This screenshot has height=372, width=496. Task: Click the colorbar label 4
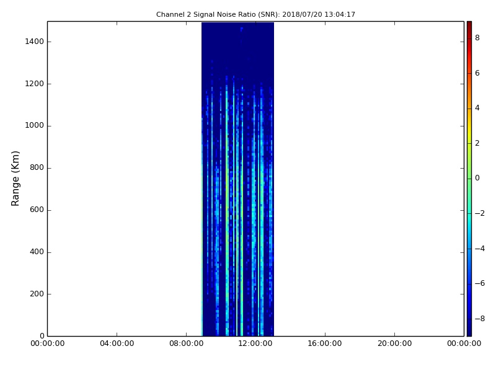tap(477, 108)
